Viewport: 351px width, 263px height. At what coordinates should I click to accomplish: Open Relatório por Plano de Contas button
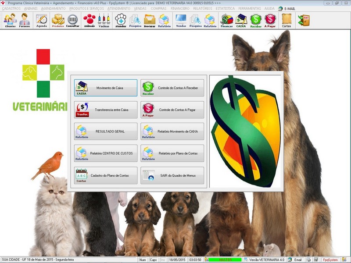172,153
